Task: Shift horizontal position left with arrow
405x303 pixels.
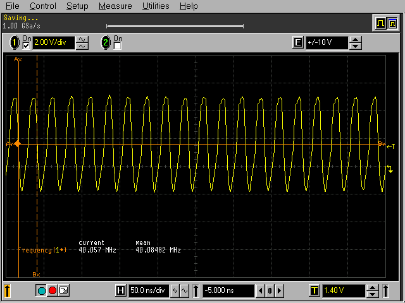Action: pos(260,291)
